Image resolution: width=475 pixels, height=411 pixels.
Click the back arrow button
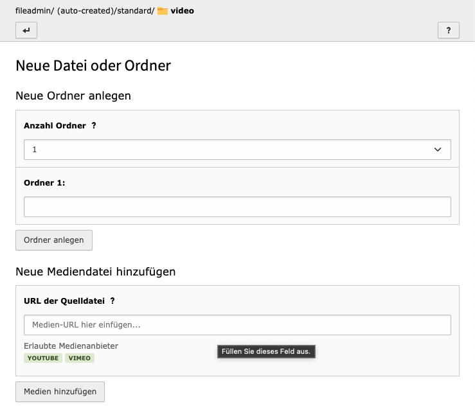pos(26,30)
